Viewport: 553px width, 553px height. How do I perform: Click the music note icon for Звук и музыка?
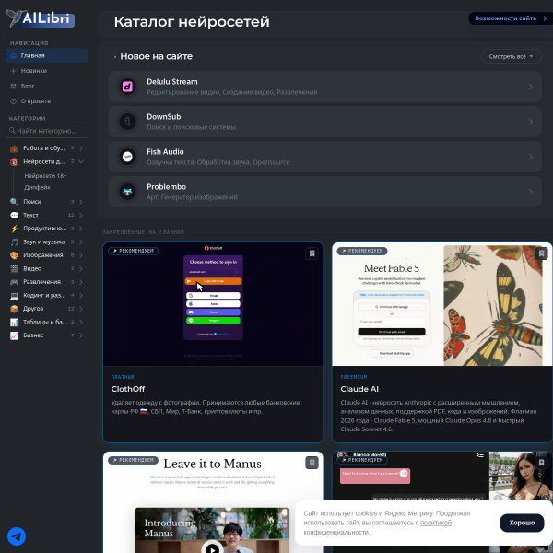[x=14, y=241]
